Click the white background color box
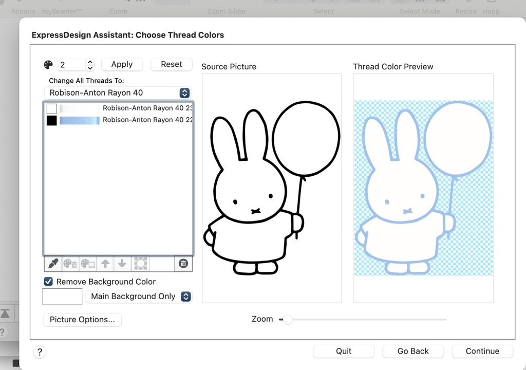The width and height of the screenshot is (526, 370). point(62,297)
